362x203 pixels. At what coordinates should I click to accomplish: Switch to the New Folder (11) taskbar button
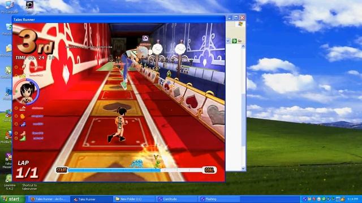pyautogui.click(x=134, y=199)
